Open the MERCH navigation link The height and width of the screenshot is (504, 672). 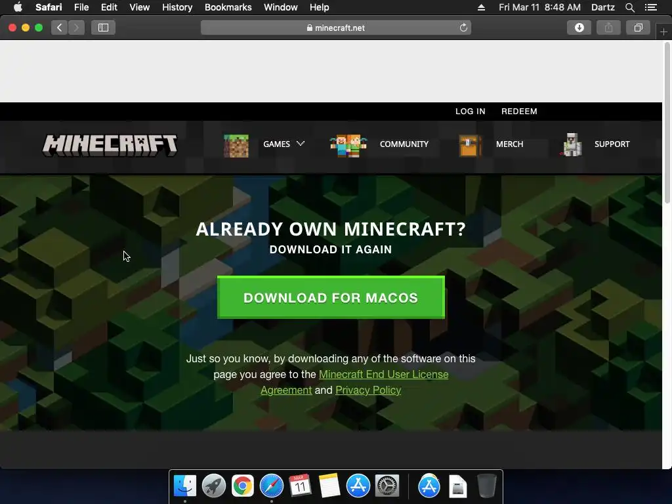tap(509, 144)
